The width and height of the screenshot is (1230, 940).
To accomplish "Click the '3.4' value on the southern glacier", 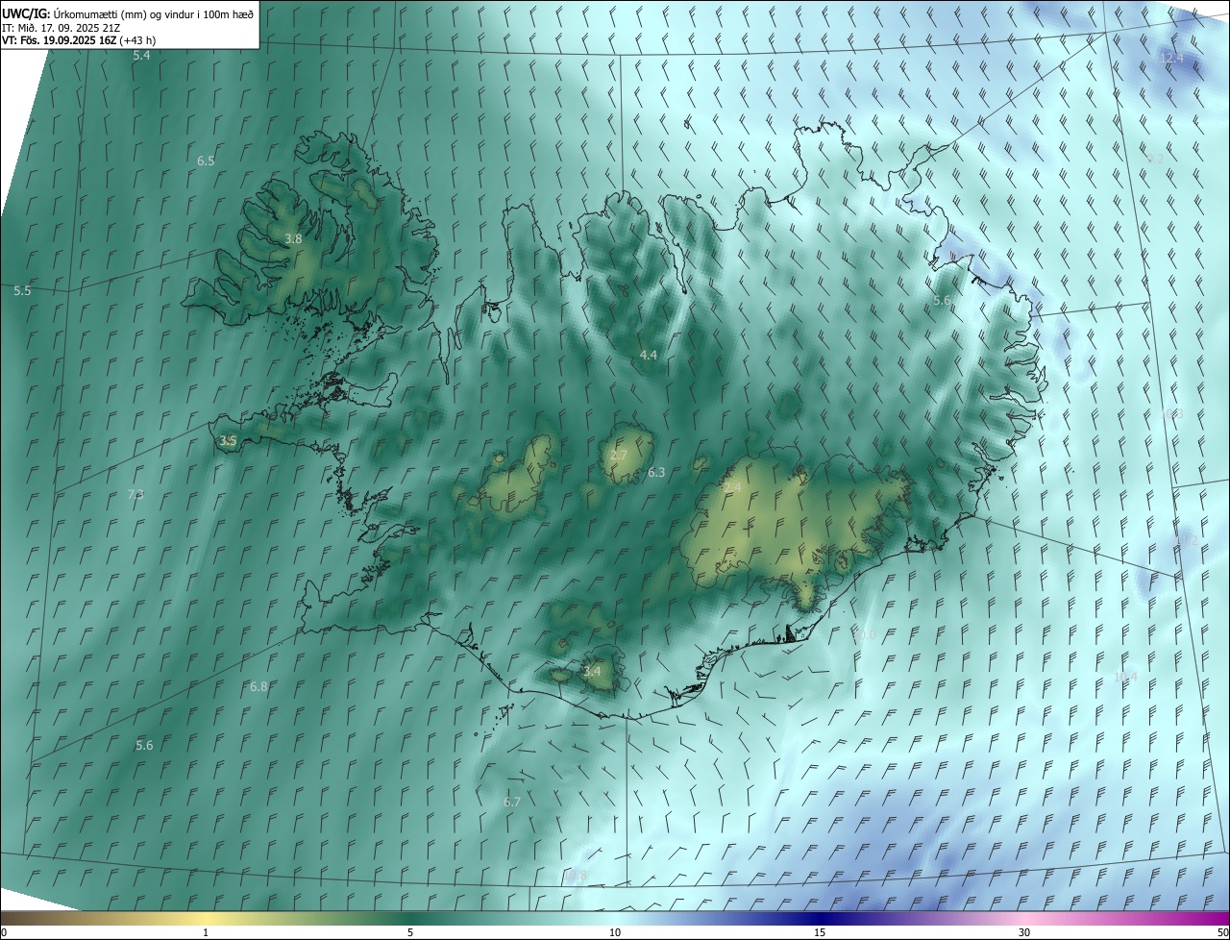I will pos(592,671).
